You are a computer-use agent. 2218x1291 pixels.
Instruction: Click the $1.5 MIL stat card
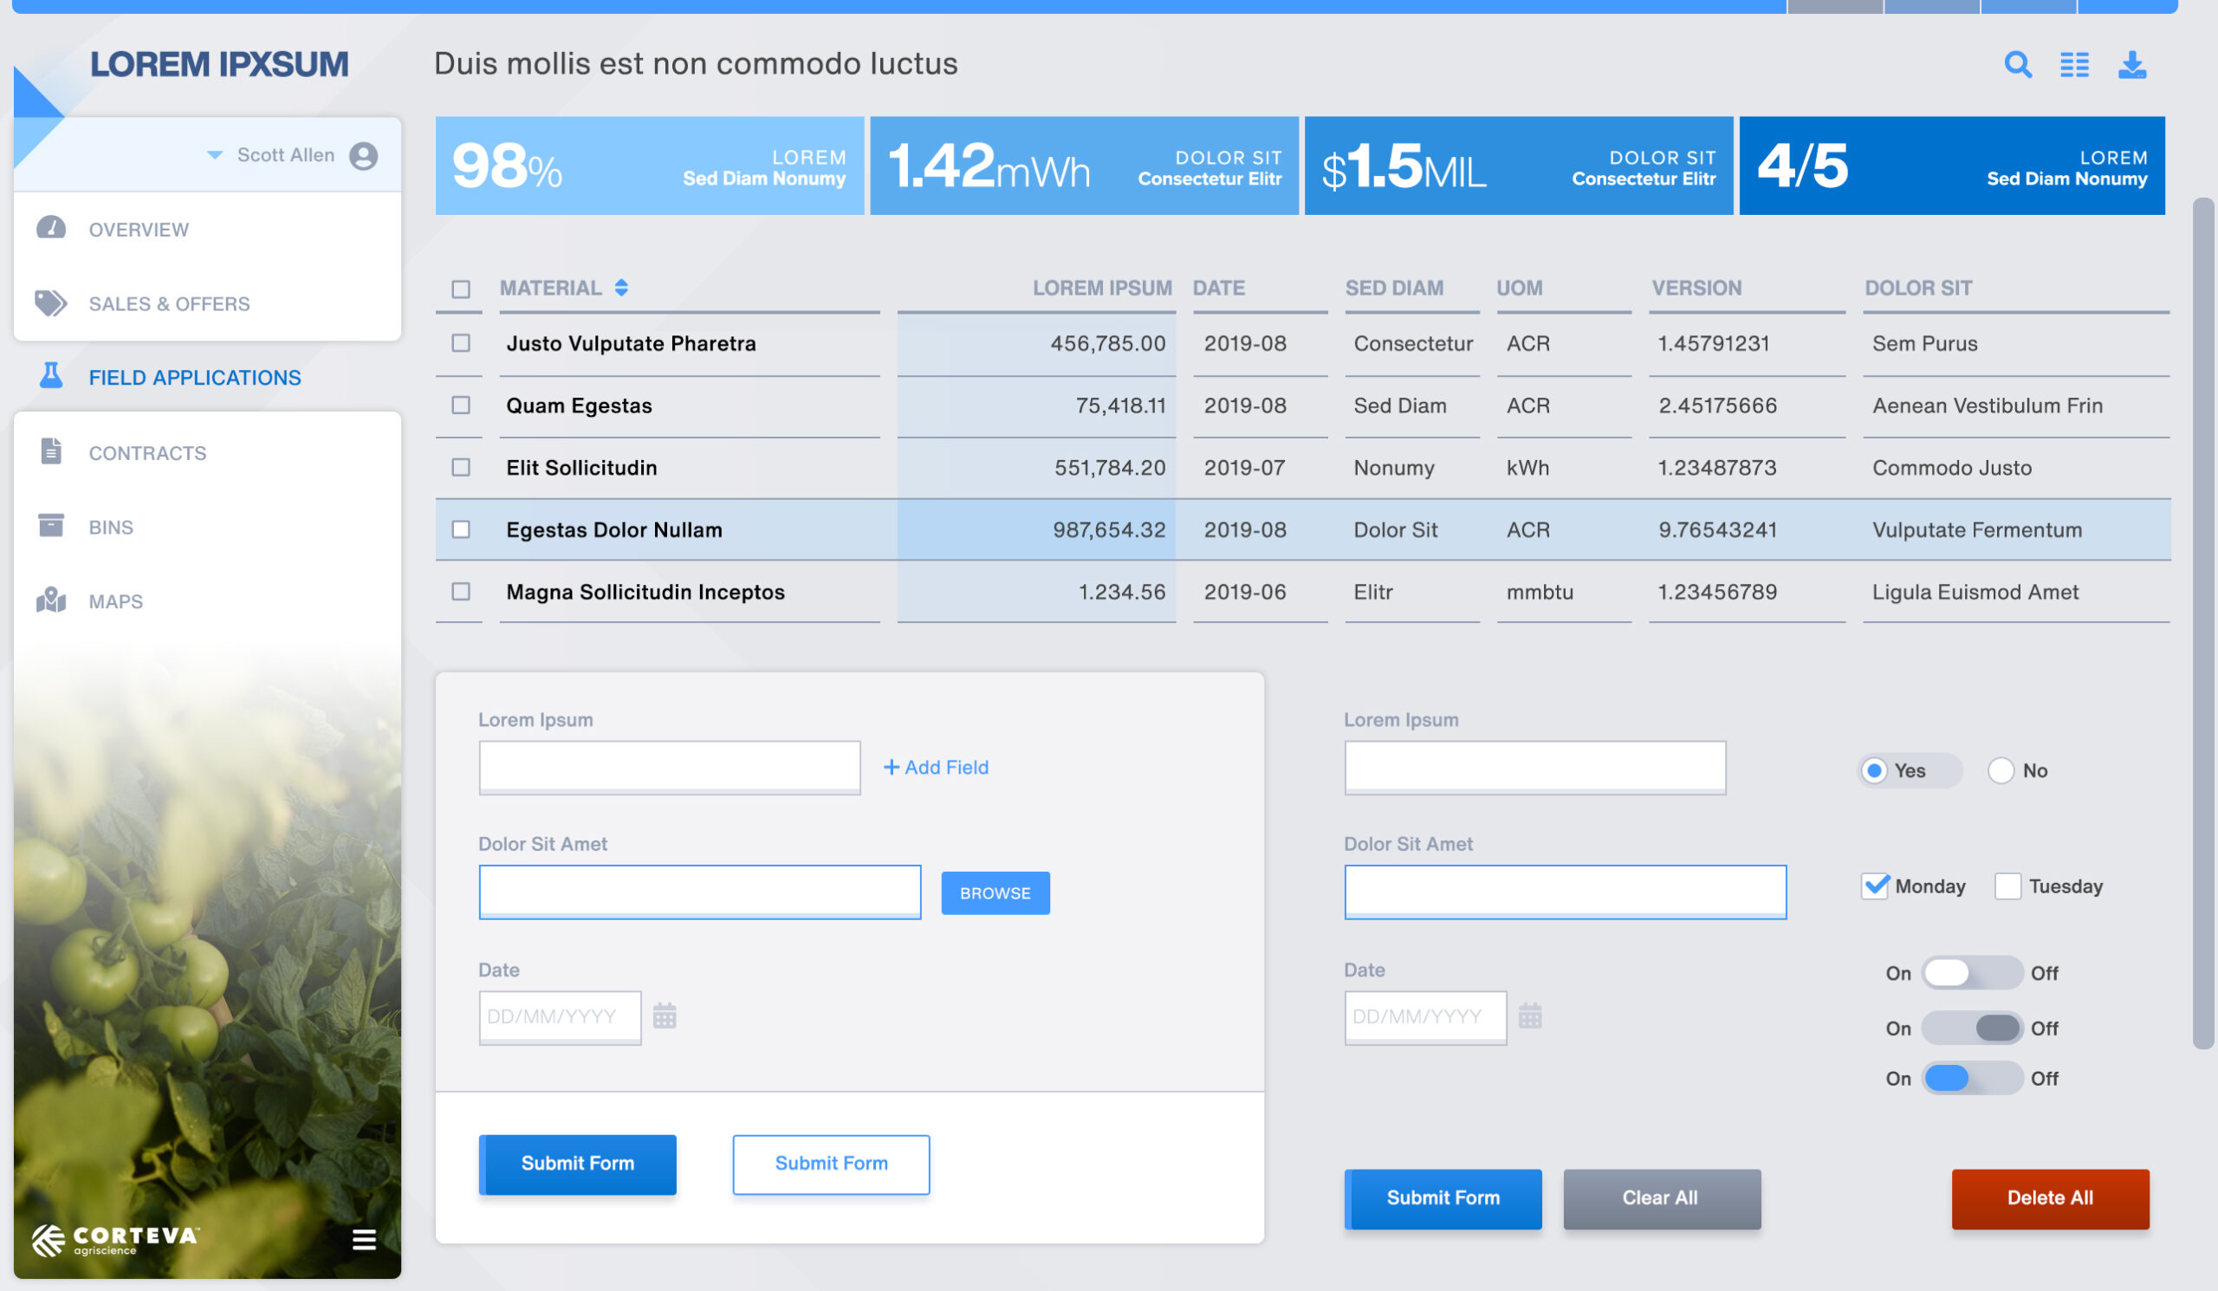pyautogui.click(x=1518, y=165)
